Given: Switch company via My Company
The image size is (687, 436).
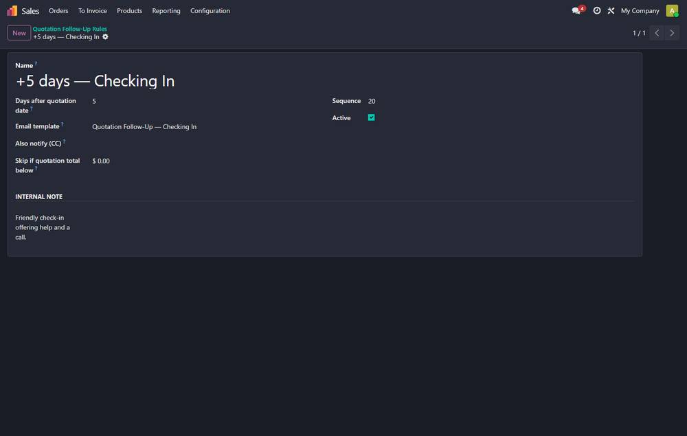Looking at the screenshot, I should [640, 10].
